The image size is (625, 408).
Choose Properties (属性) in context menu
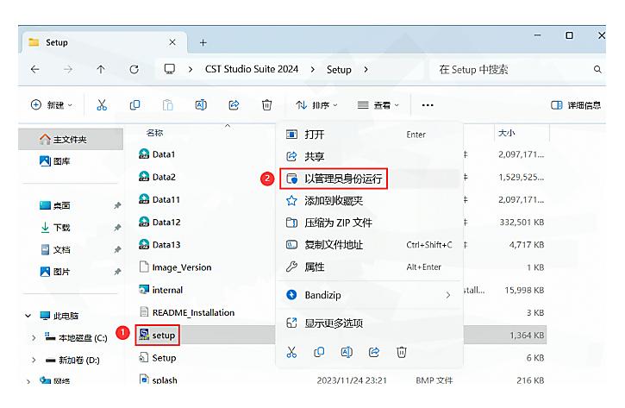(369, 267)
